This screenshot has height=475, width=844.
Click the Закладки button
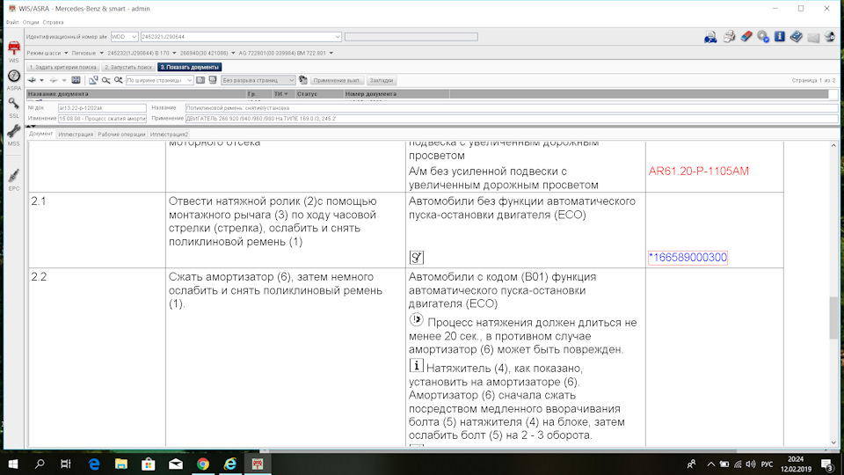381,80
